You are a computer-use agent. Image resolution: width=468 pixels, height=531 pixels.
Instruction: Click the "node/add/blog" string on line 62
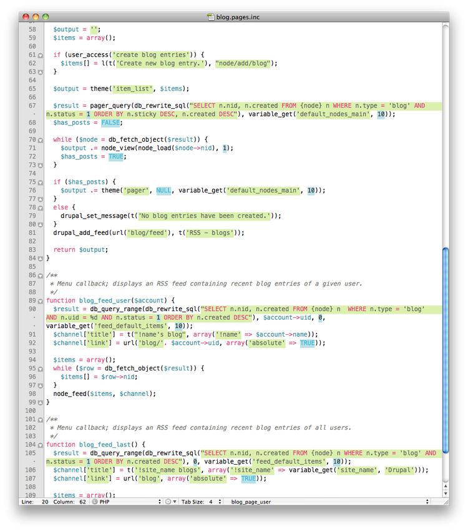[243, 63]
